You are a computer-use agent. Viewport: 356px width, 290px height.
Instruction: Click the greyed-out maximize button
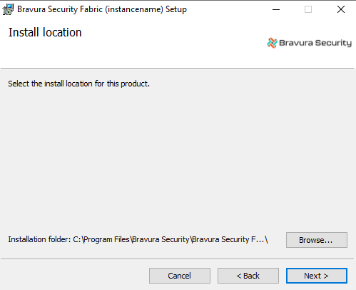(308, 9)
